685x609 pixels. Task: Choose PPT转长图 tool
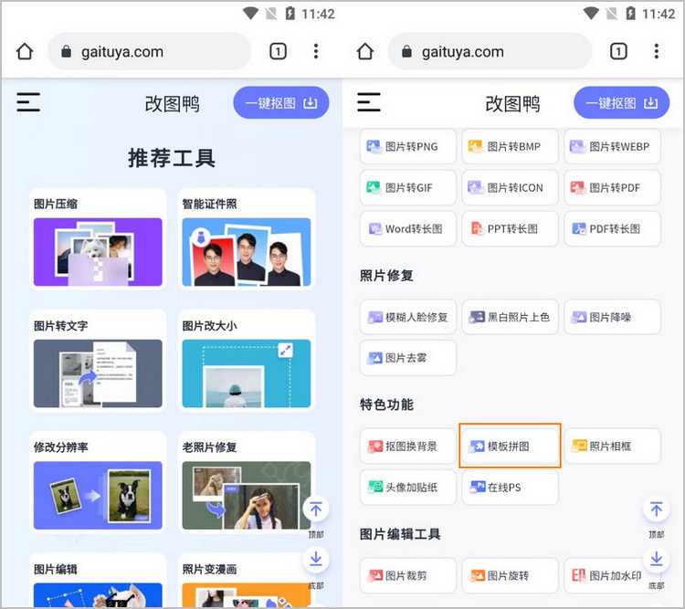coord(511,229)
